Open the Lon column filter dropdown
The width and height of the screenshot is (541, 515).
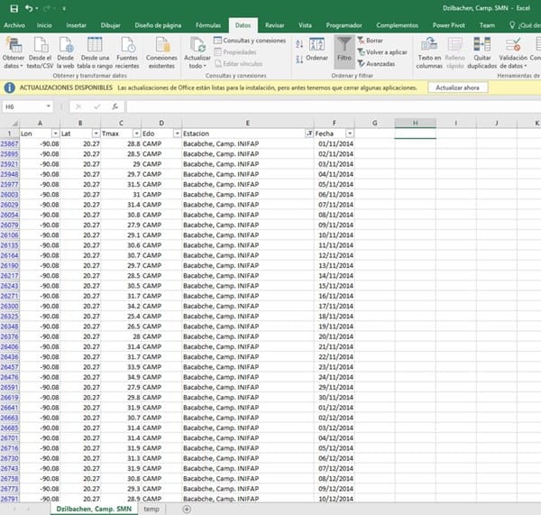54,133
